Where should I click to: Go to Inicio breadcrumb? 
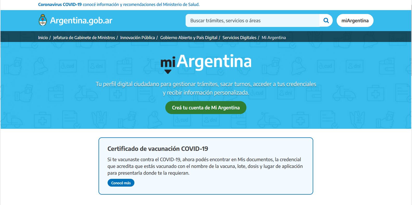pyautogui.click(x=43, y=38)
